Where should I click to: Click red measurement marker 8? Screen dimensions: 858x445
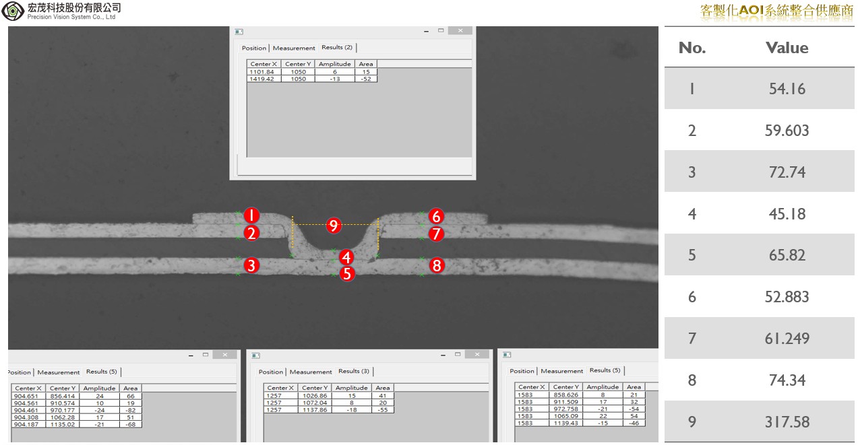click(x=437, y=265)
